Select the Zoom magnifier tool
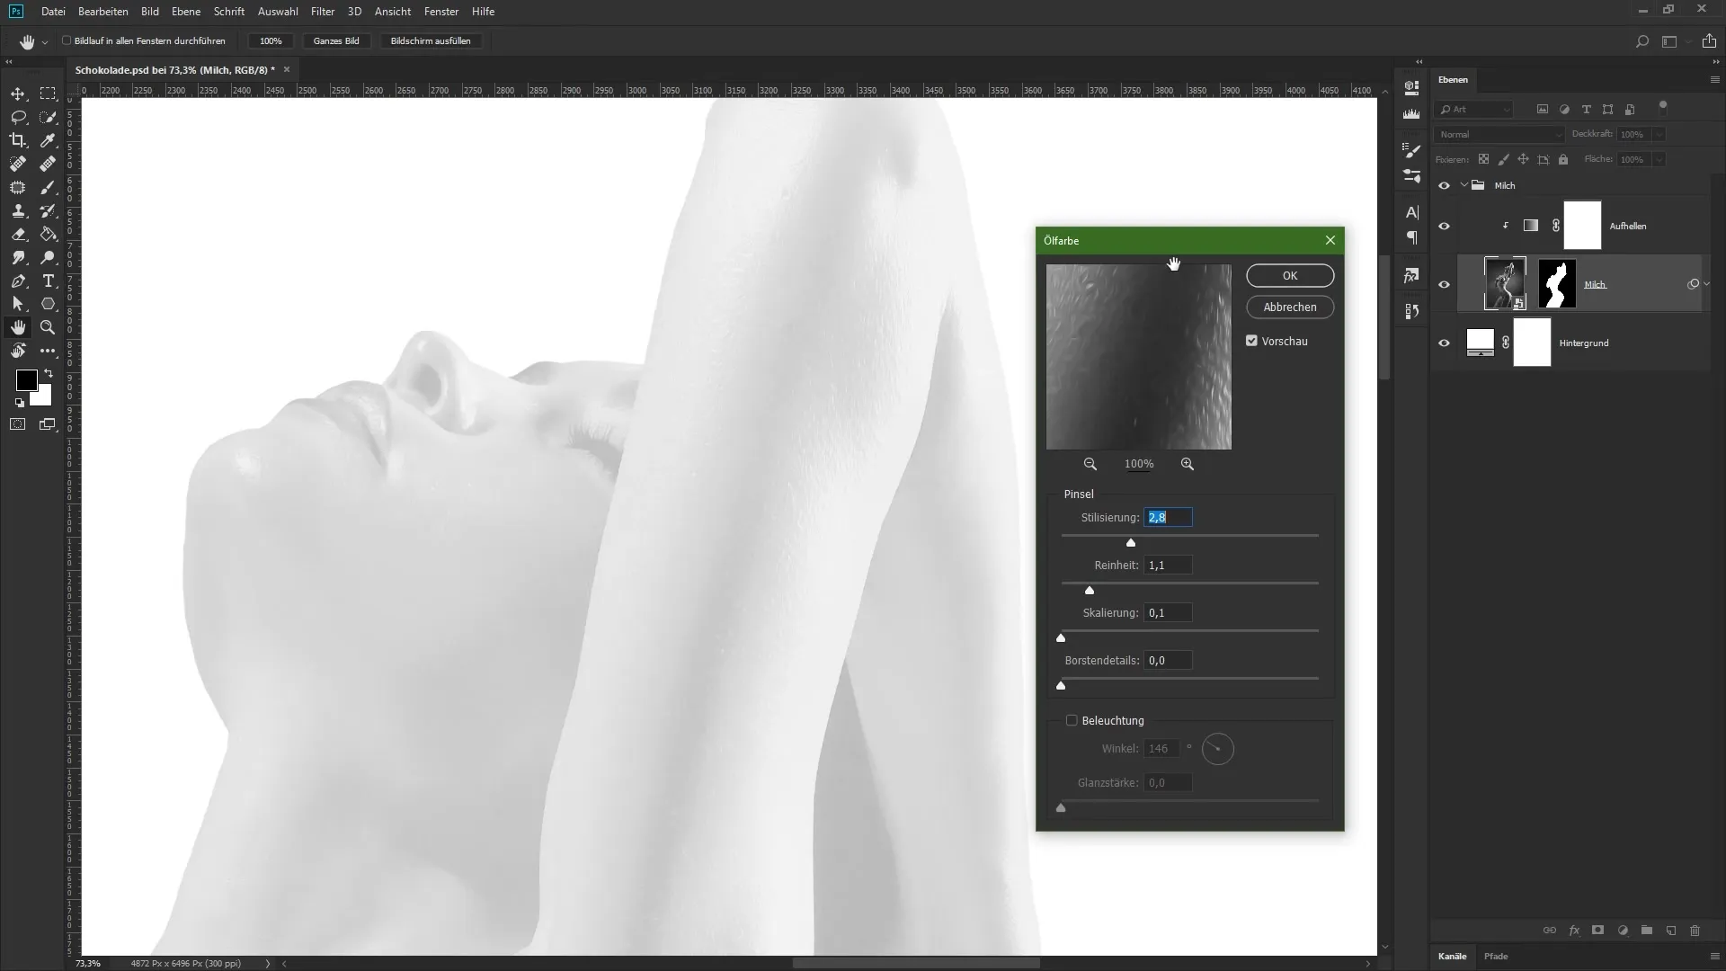Image resolution: width=1726 pixels, height=971 pixels. pyautogui.click(x=48, y=327)
